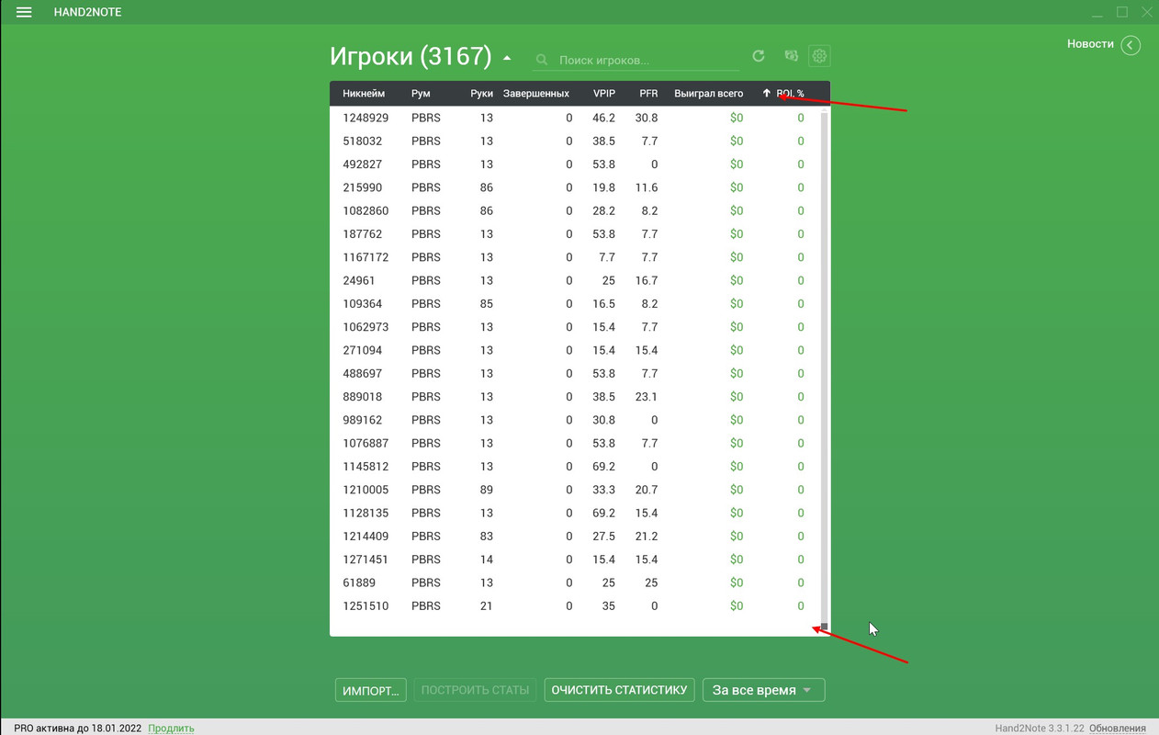The width and height of the screenshot is (1159, 735).
Task: Click PFR value 21.2 for player 1214409
Action: click(647, 536)
